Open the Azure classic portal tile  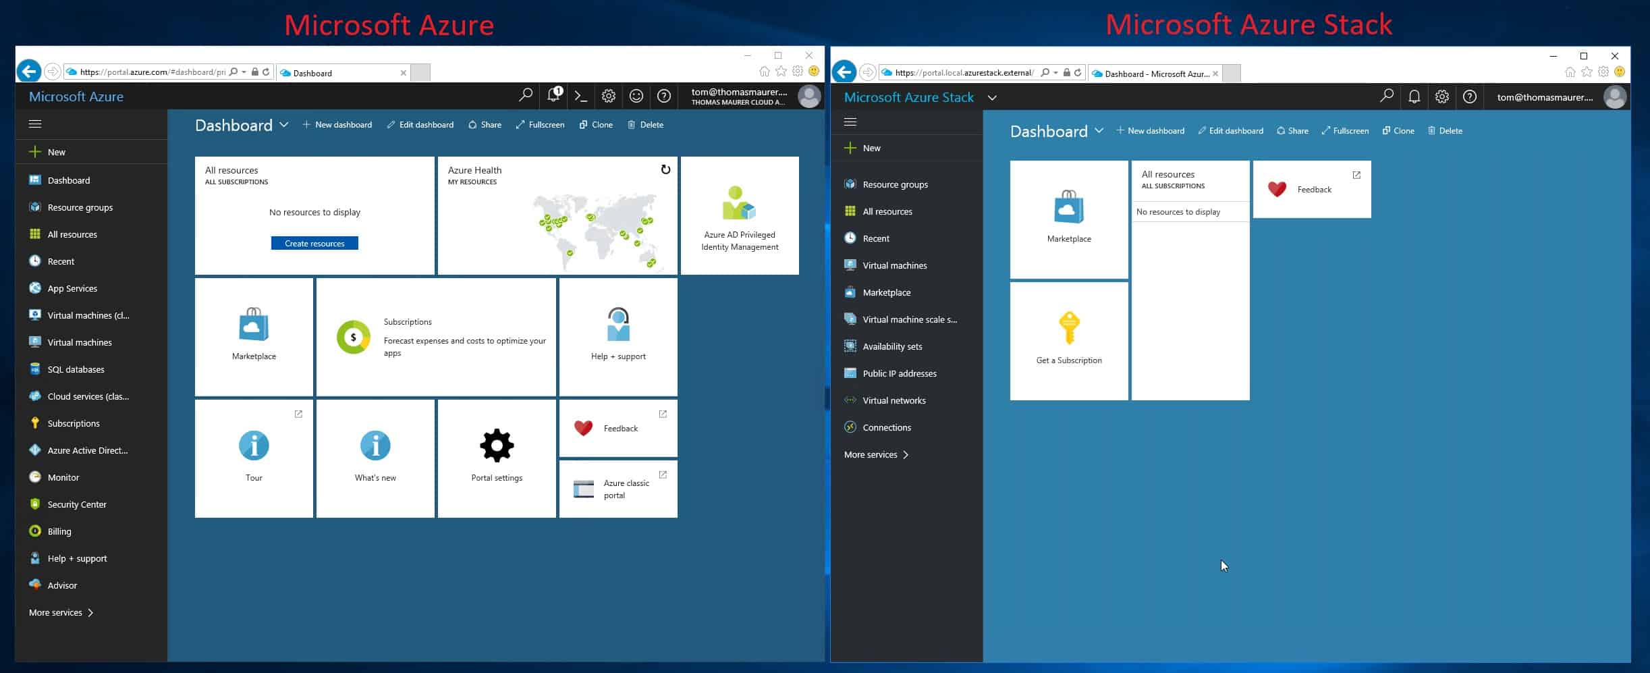[x=618, y=489]
